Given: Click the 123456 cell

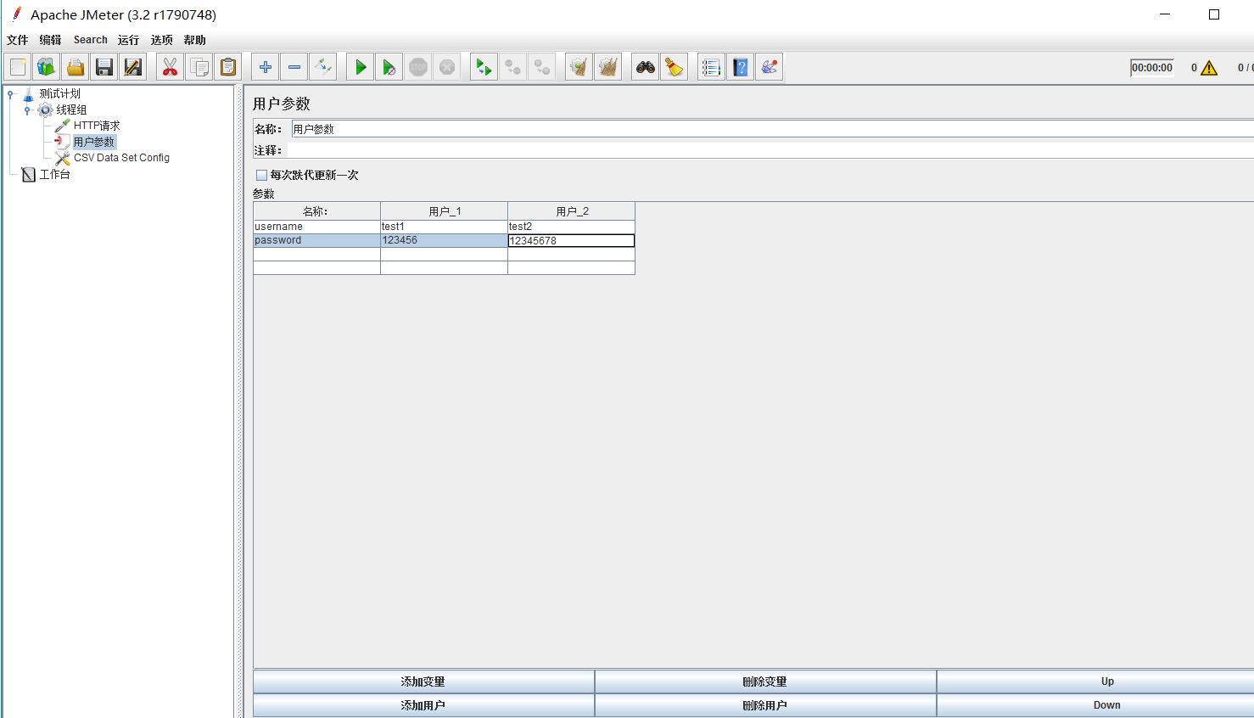Looking at the screenshot, I should coord(444,240).
